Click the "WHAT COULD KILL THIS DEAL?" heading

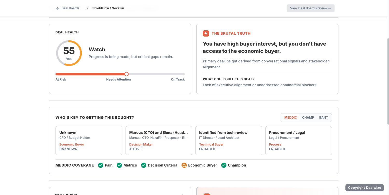point(228,79)
